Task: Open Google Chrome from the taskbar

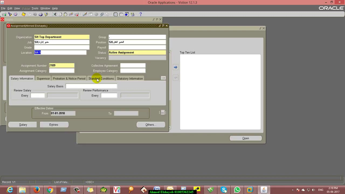Action: point(50,190)
